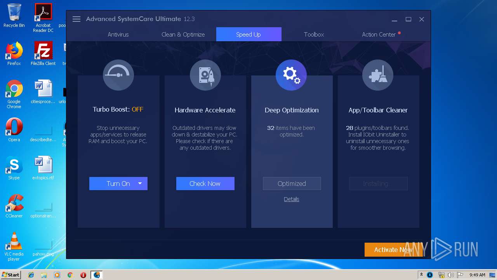
Task: Launch CCleaner desktop shortcut
Action: 14,206
